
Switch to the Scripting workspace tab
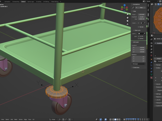[38, 2]
